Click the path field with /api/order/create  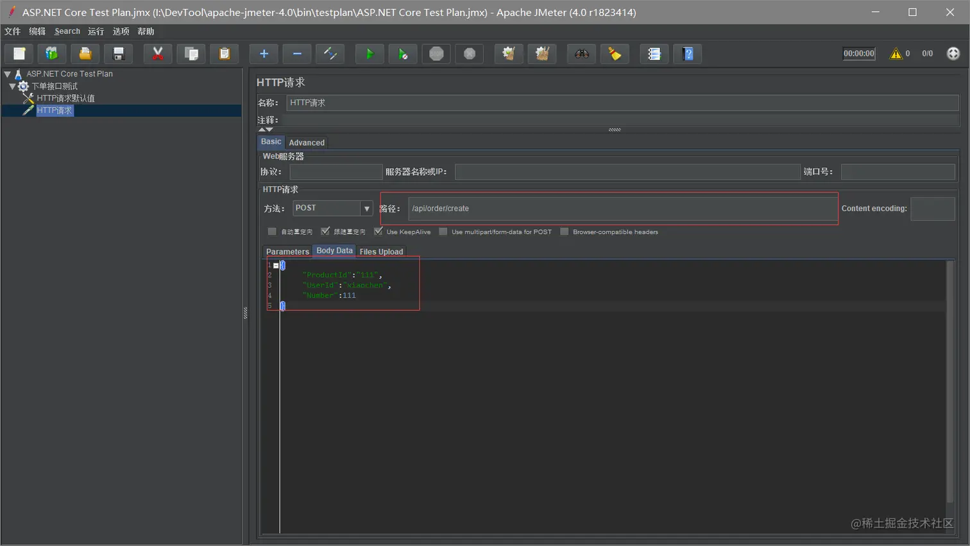click(x=622, y=209)
